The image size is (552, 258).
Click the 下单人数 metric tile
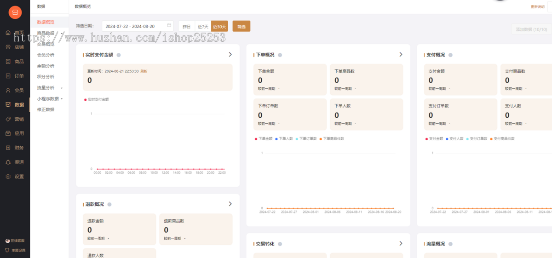click(x=366, y=115)
